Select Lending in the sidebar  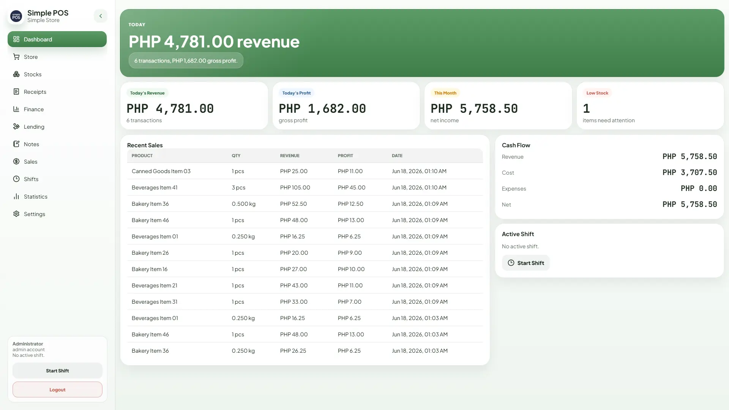(57, 126)
